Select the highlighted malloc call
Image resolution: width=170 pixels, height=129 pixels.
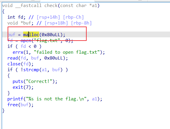(31, 35)
